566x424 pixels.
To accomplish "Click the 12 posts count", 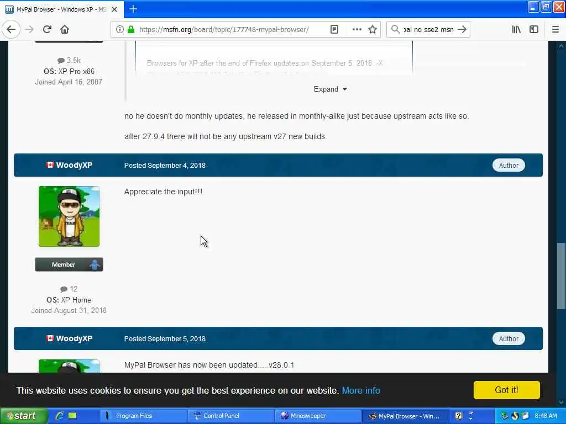I will pos(69,289).
